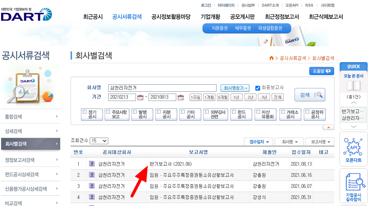Click the start date field 20210213

tap(122, 97)
